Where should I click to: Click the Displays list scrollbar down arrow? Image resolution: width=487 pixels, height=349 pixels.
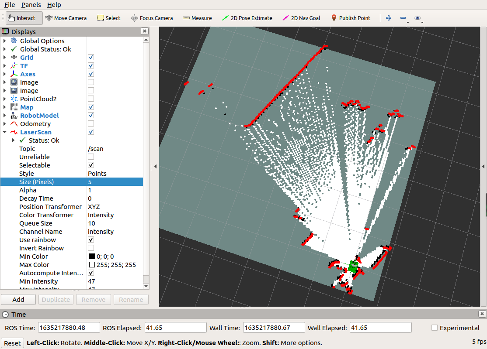click(x=146, y=286)
